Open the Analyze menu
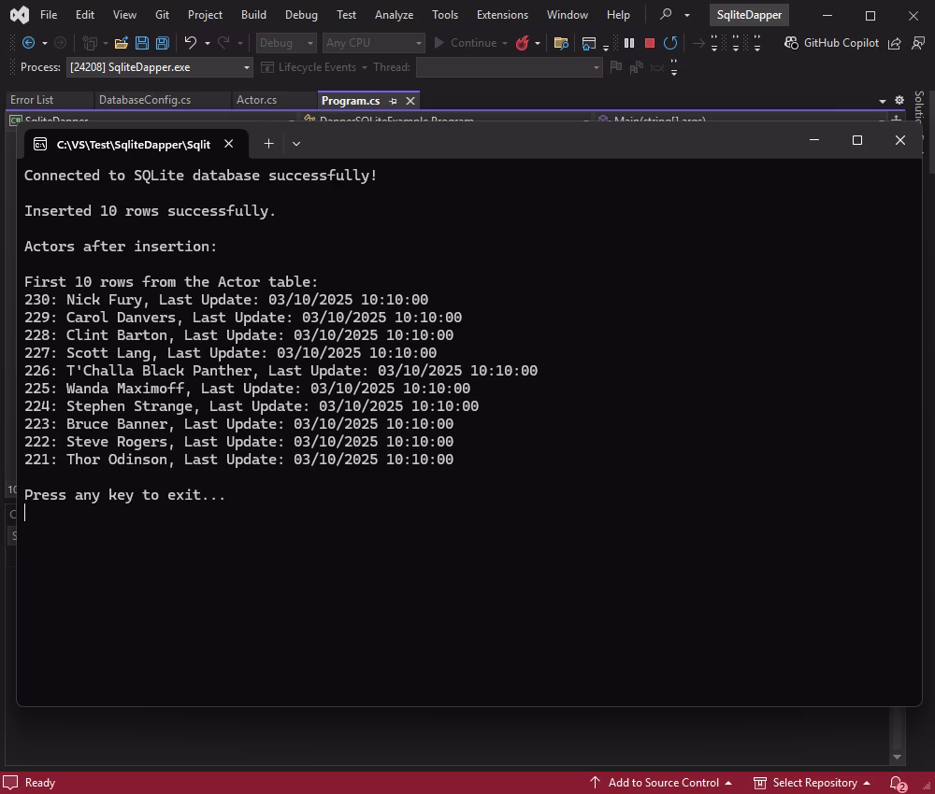The image size is (935, 794). pos(394,14)
